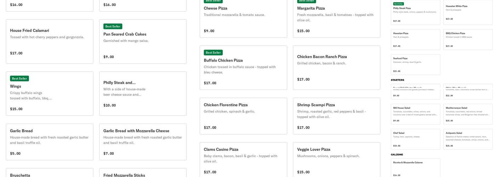Open the House Fried Calamari item
Viewport: 496px width, 177px height.
(49, 41)
